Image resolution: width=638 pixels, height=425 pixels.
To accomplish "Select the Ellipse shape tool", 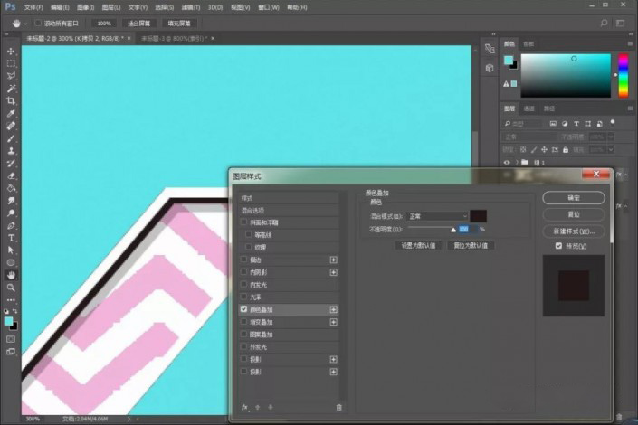I will (11, 263).
